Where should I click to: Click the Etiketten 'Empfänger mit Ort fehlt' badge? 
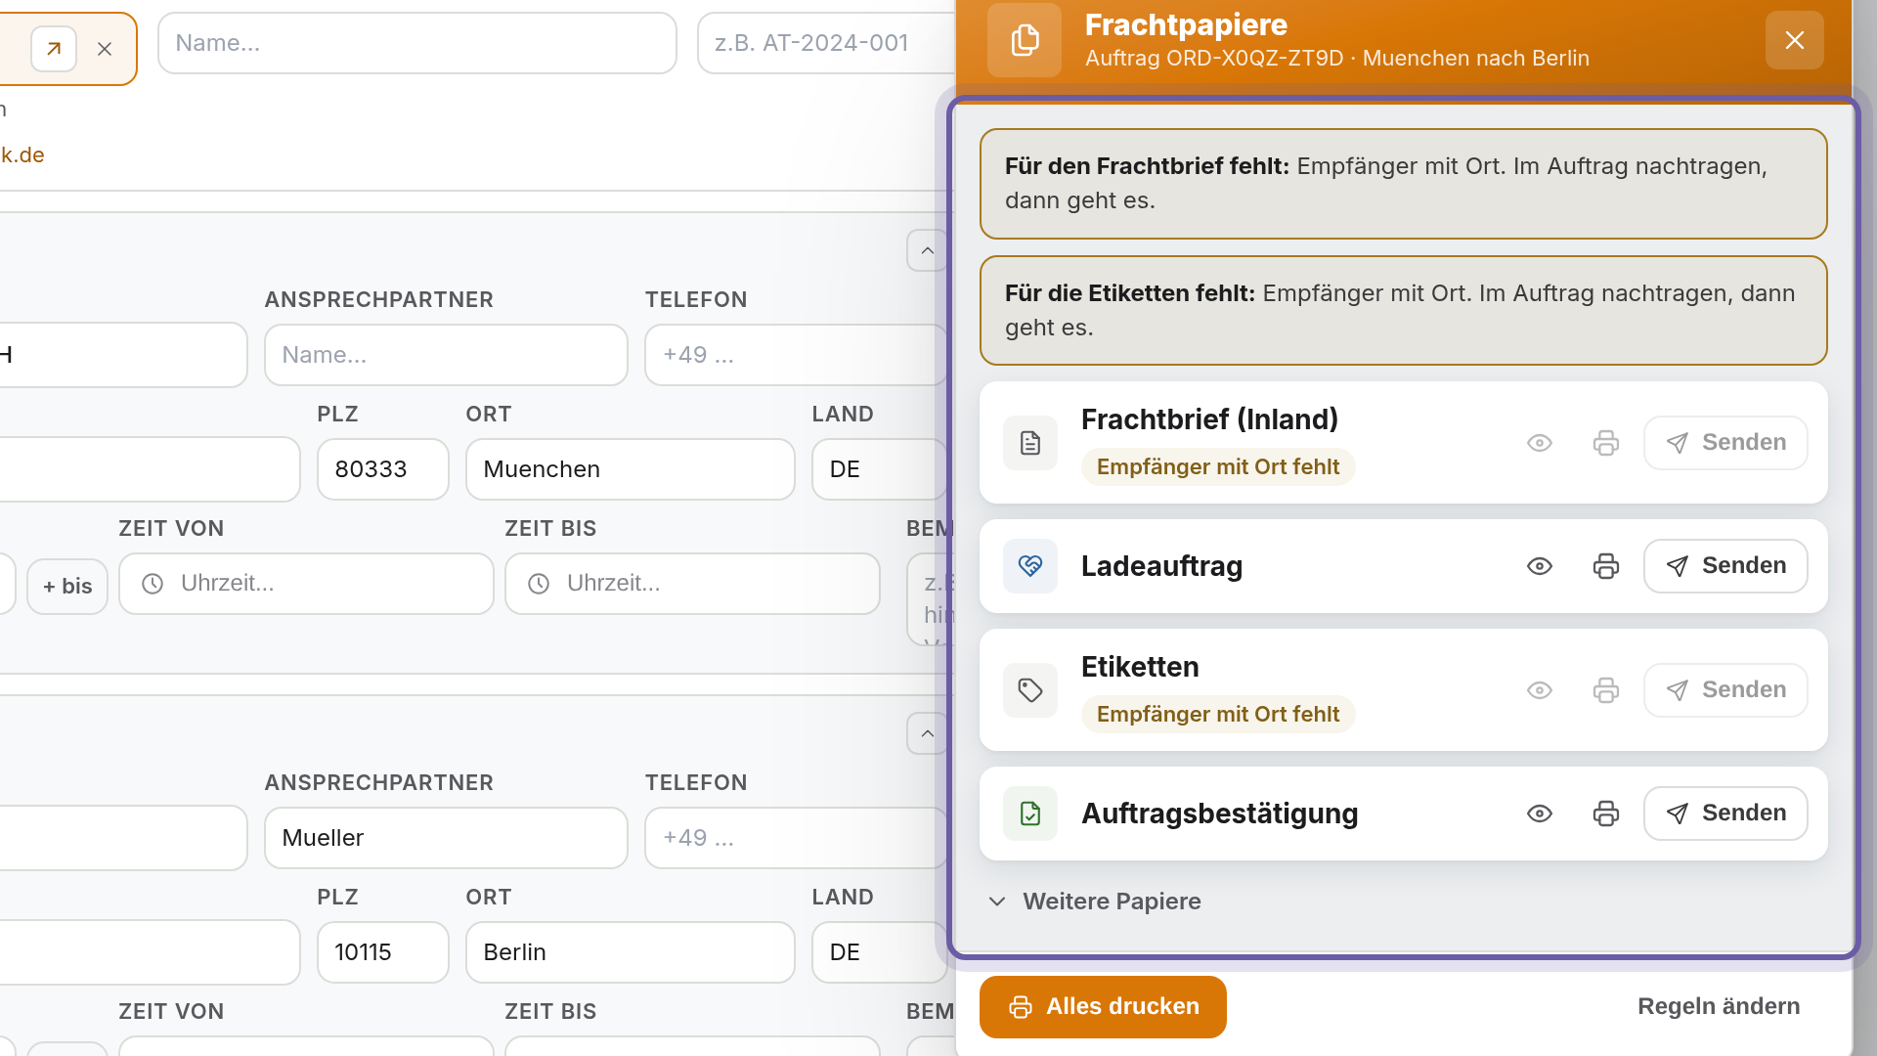(1218, 715)
